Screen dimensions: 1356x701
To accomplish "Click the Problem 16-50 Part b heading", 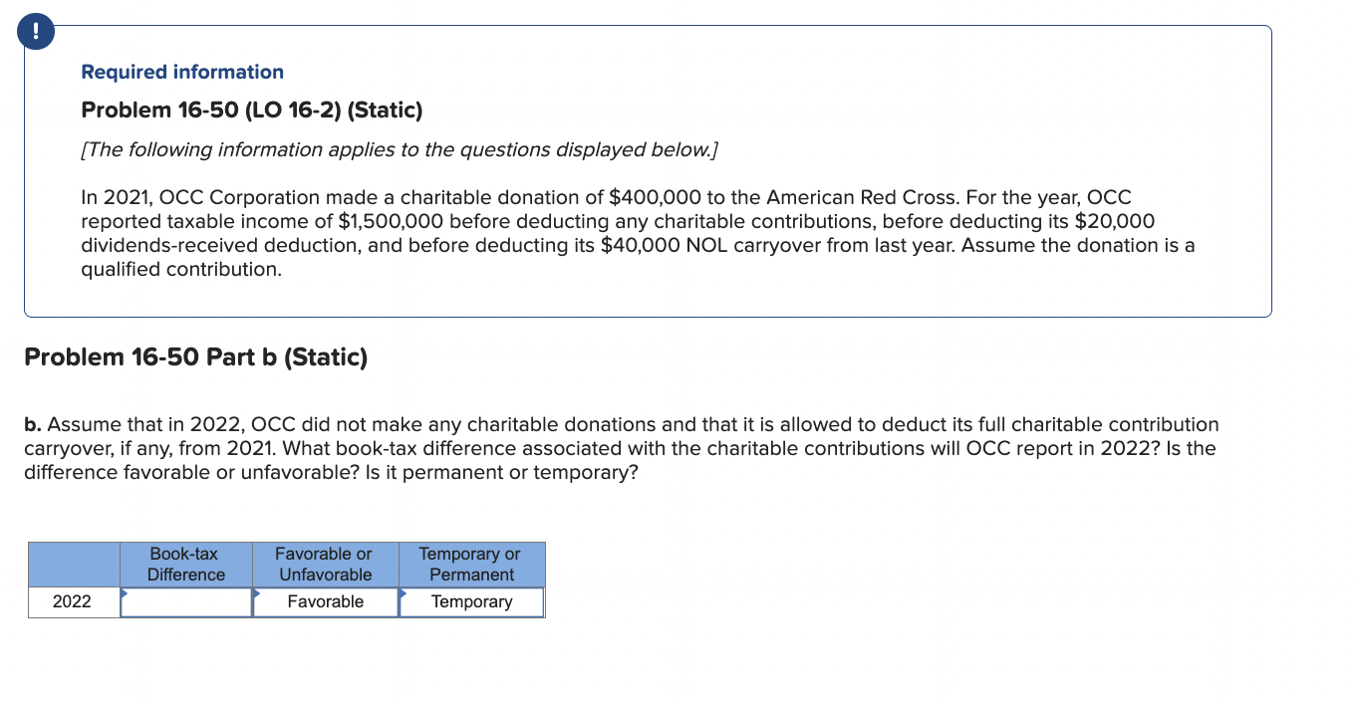I will point(197,356).
